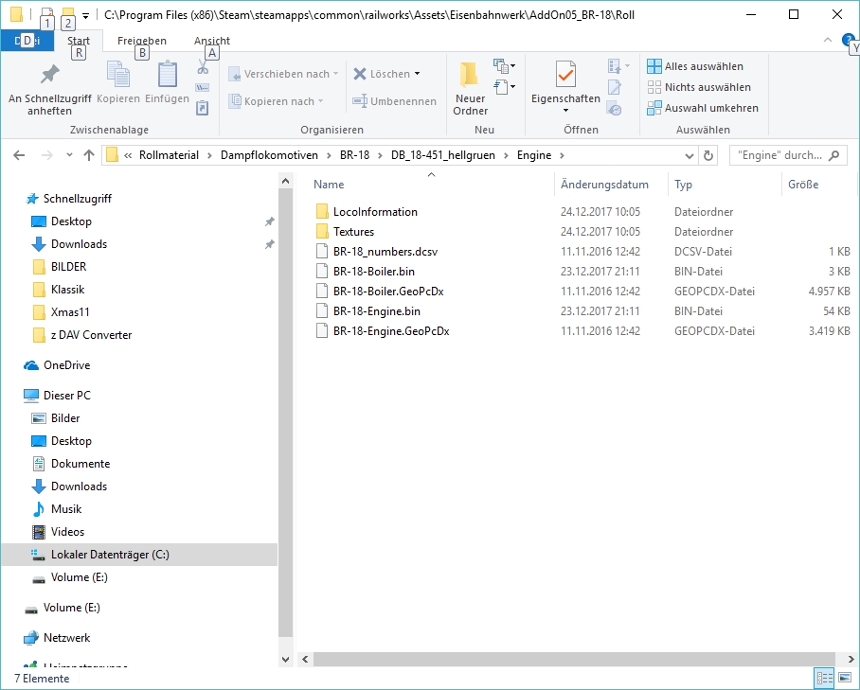Select Netzwerk in navigation pane
860x690 pixels.
coord(57,638)
